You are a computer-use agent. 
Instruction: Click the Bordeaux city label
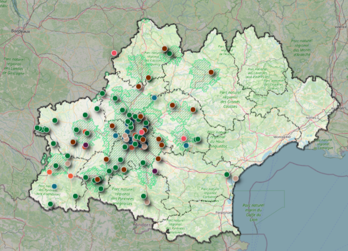click(x=20, y=32)
